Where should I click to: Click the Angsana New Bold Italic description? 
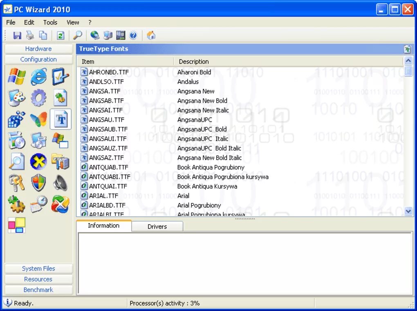pyautogui.click(x=209, y=158)
